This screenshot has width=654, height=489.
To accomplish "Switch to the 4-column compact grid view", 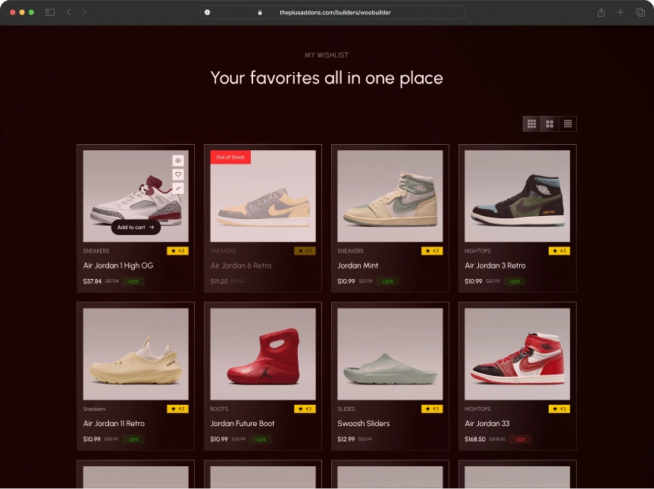I will click(568, 124).
